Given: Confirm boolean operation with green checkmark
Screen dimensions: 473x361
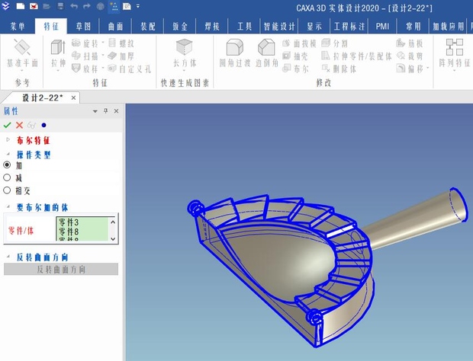Looking at the screenshot, I should click(x=7, y=125).
